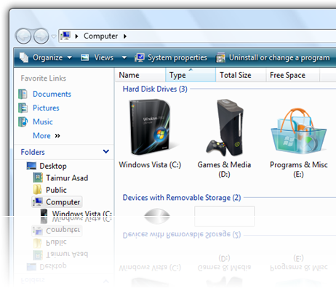
Task: Select the disc drive icon
Action: [157, 216]
